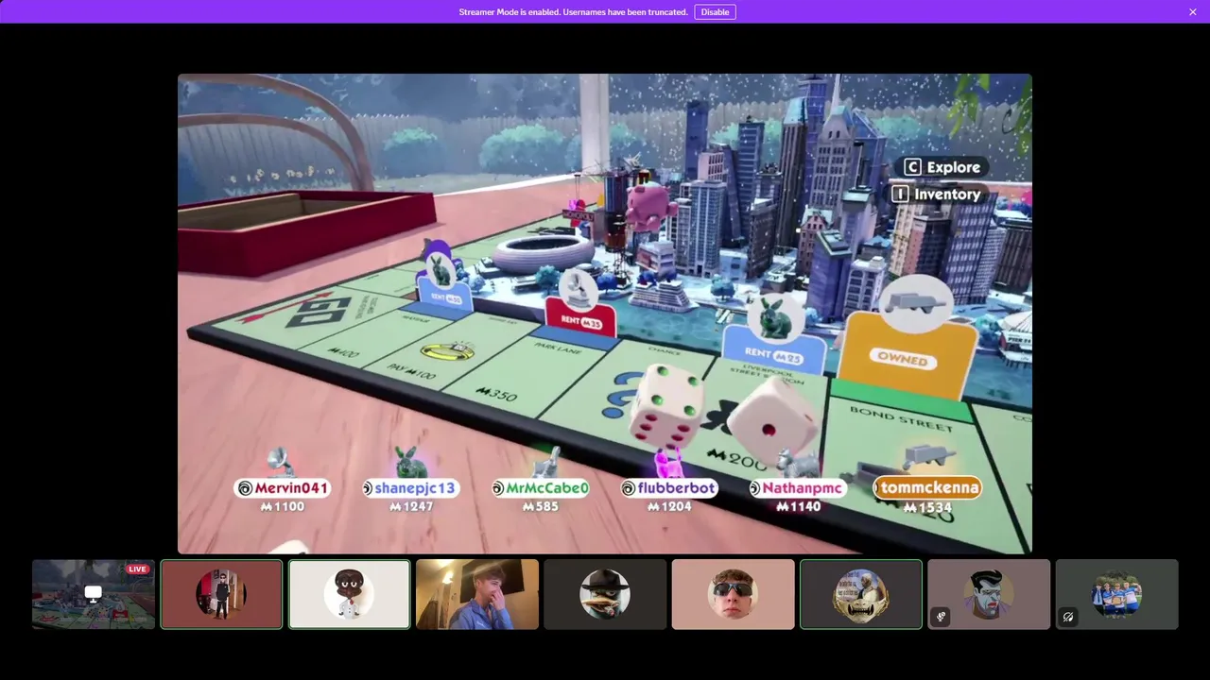Click the Ubisoft logo beside MrMcCabe0

click(498, 488)
